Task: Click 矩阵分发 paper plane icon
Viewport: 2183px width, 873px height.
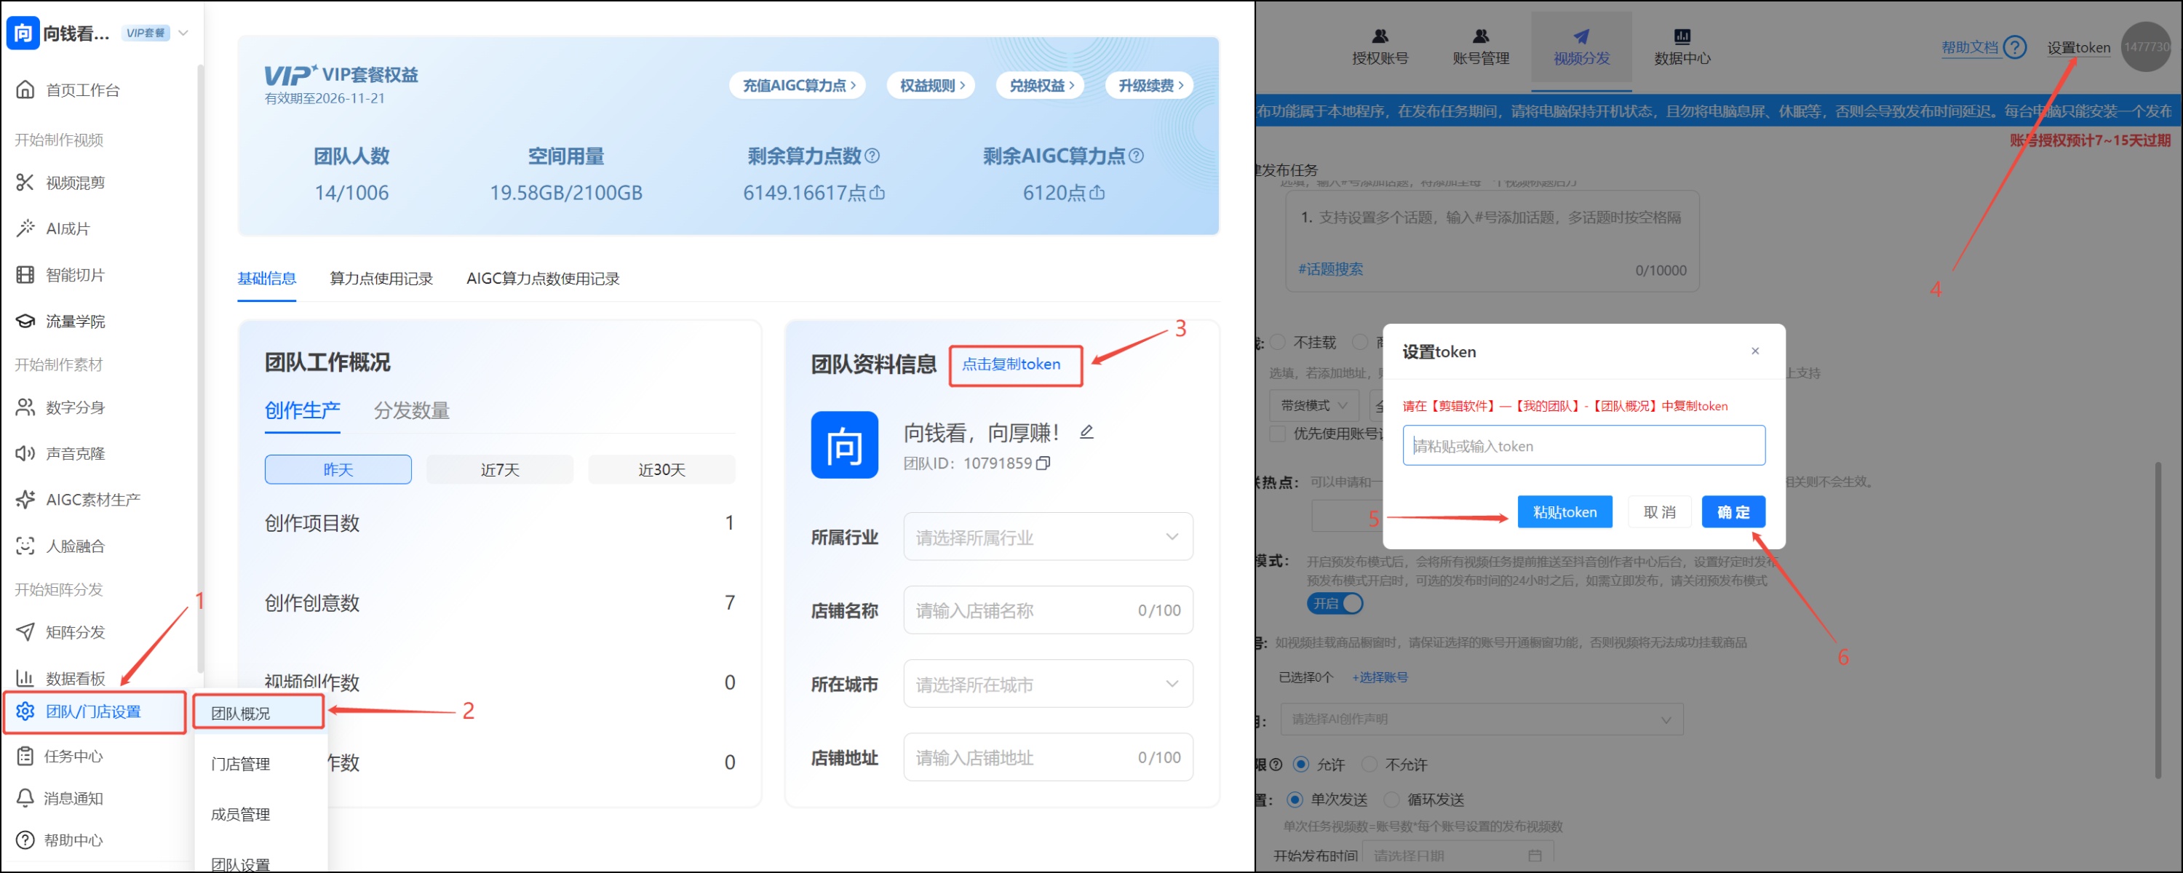Action: [x=25, y=631]
